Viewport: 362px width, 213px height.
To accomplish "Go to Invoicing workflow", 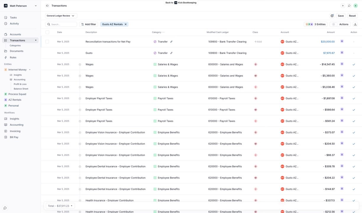I will 15,131.
